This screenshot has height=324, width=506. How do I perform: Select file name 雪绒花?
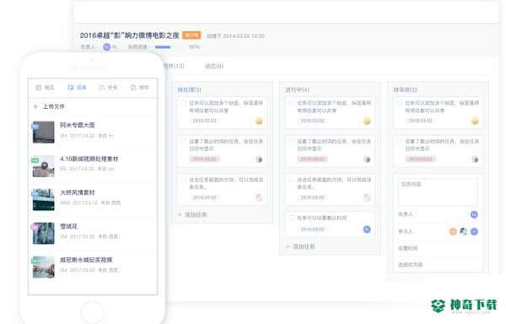68,226
